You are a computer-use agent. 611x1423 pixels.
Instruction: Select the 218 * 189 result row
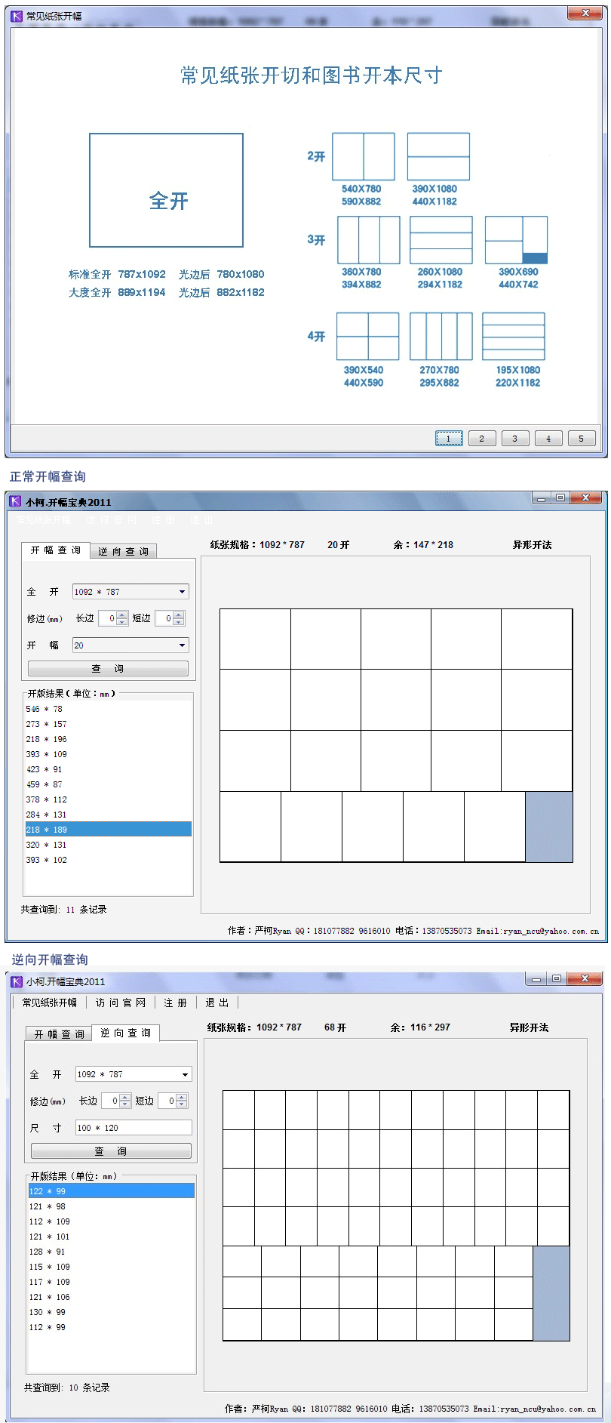coord(108,830)
